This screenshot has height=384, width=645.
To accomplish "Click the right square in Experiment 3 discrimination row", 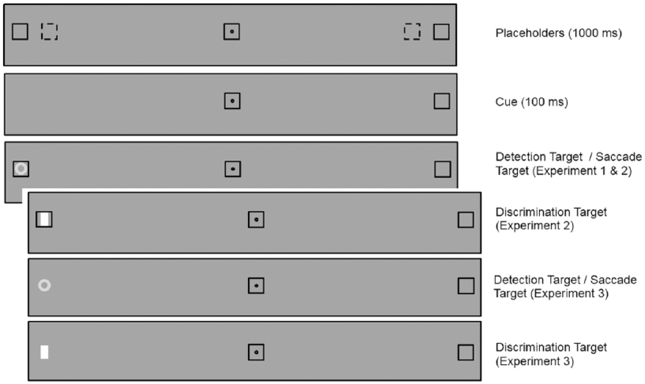I will 466,352.
